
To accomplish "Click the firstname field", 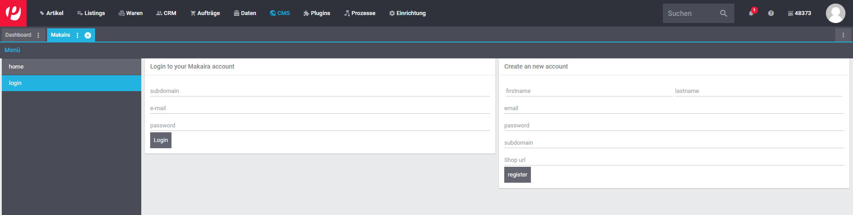I will click(x=589, y=91).
